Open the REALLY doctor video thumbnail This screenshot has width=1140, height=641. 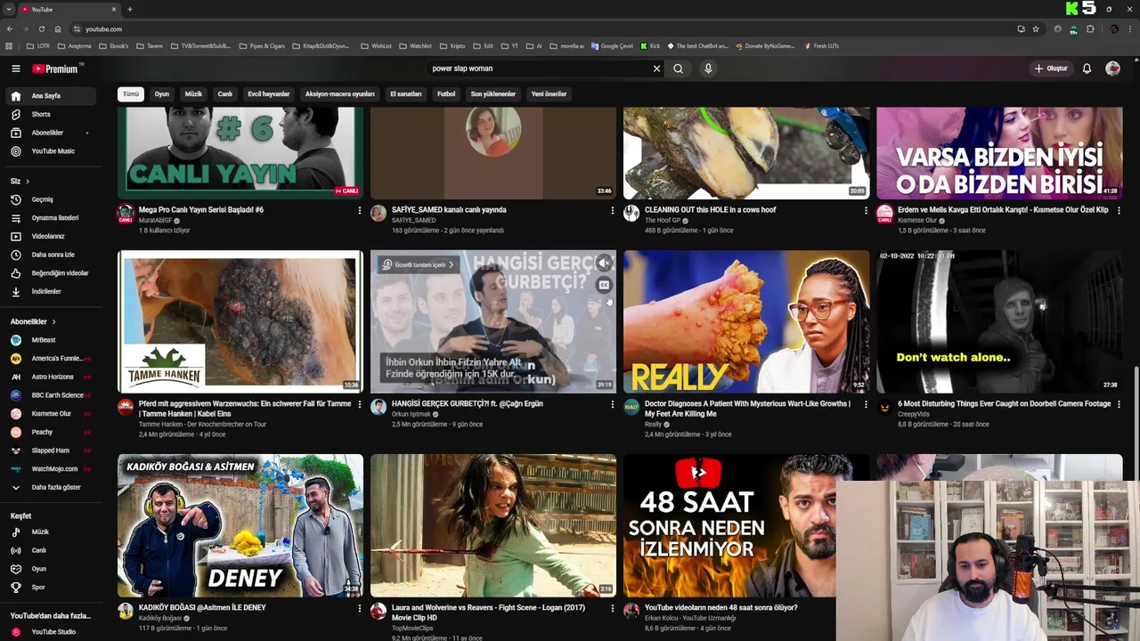click(x=746, y=321)
